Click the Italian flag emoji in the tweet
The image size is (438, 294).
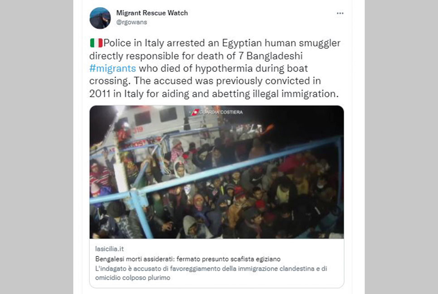point(96,43)
